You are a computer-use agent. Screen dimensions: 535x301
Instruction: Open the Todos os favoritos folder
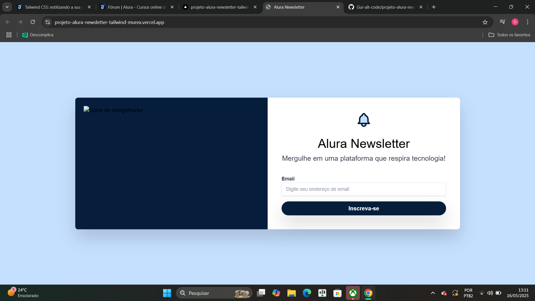point(509,35)
